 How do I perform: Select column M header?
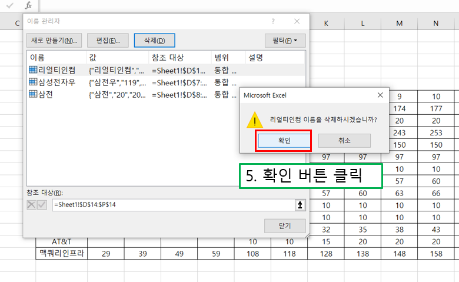pyautogui.click(x=400, y=24)
